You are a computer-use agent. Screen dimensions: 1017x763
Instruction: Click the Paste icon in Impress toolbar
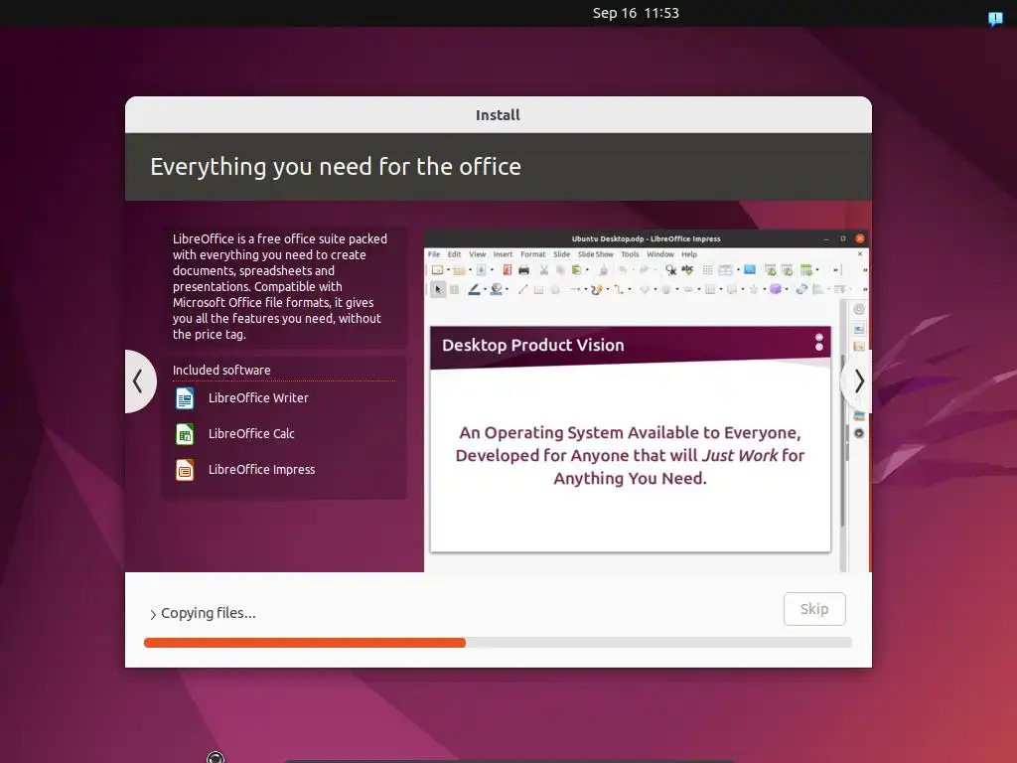click(x=576, y=270)
